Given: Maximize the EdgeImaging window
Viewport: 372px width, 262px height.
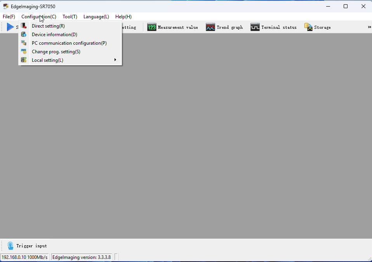Looking at the screenshot, I should [346, 6].
